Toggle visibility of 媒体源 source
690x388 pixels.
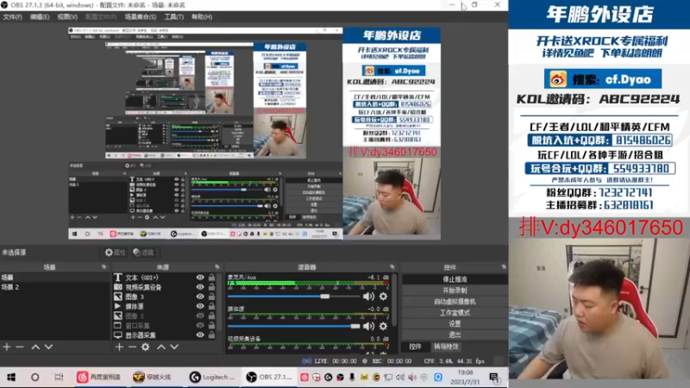pos(200,306)
